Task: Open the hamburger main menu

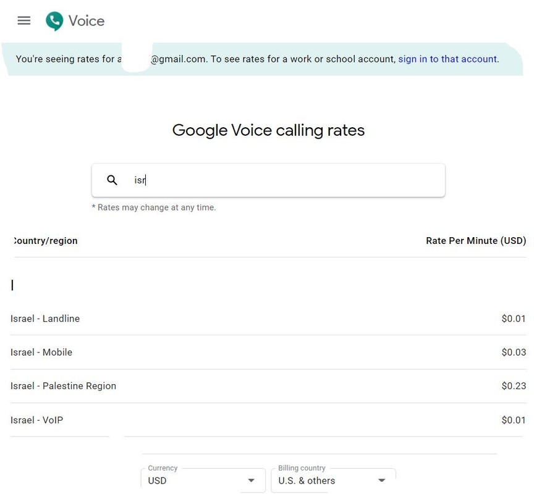Action: 24,21
